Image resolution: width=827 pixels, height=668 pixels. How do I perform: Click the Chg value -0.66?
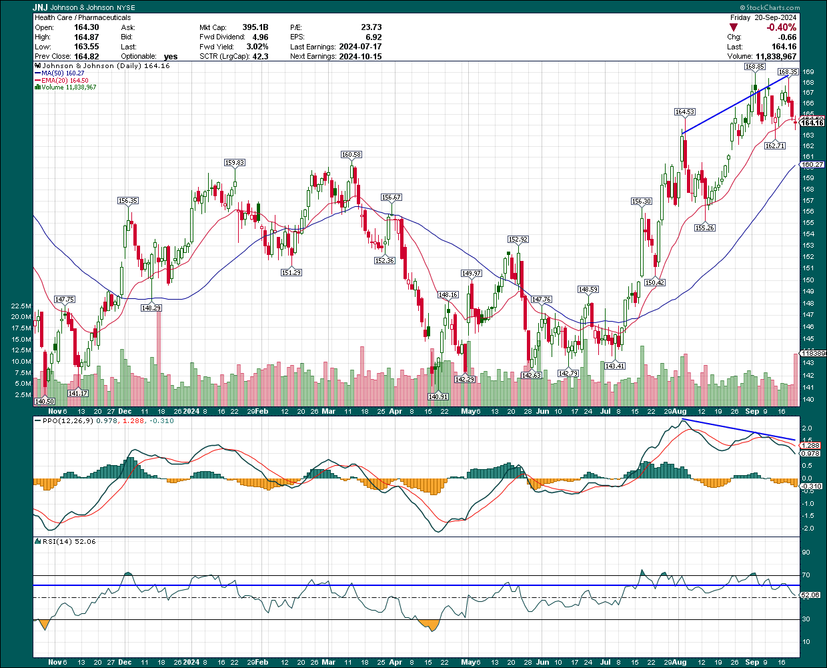pos(788,37)
